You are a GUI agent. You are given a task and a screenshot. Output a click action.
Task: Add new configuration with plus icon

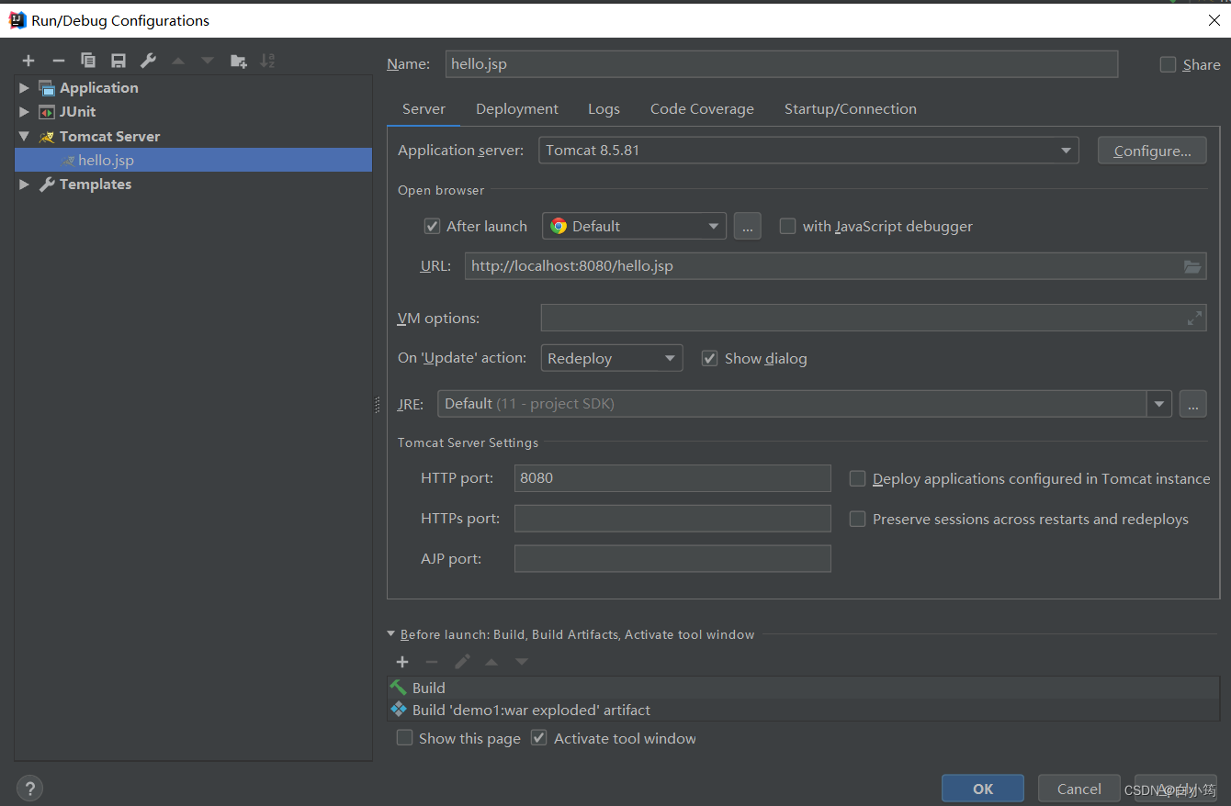[x=28, y=61]
